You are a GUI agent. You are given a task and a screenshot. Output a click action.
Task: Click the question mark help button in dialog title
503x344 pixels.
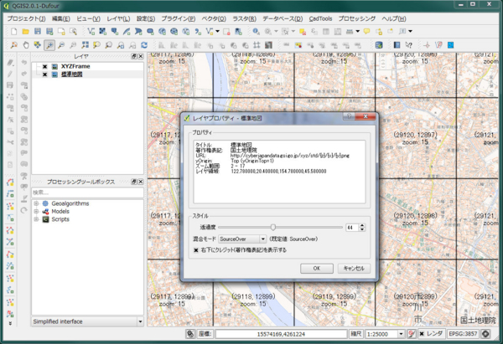click(349, 116)
